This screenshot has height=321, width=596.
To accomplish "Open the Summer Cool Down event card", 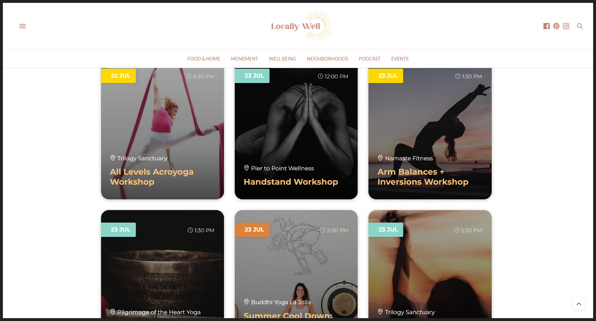I will [296, 264].
